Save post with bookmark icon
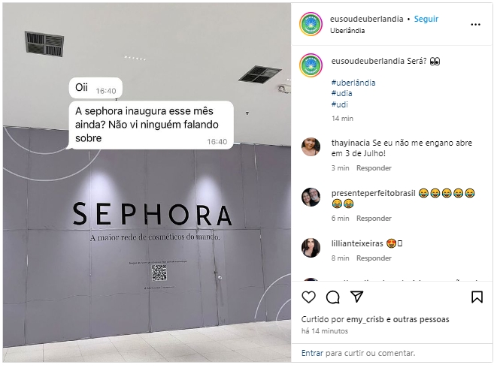Screen dimensions: 497x368 477,297
